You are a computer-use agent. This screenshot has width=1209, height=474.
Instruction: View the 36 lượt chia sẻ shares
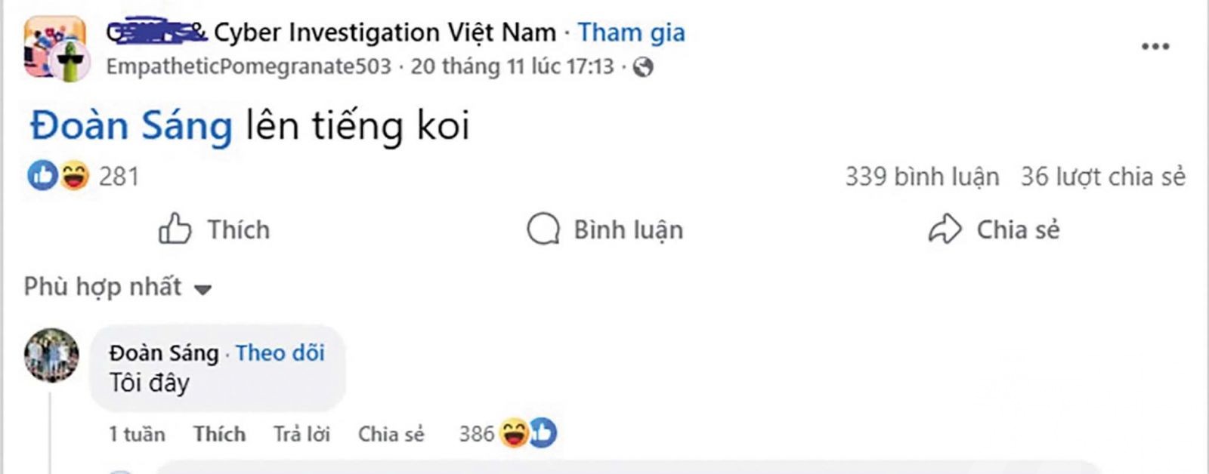(x=1103, y=177)
